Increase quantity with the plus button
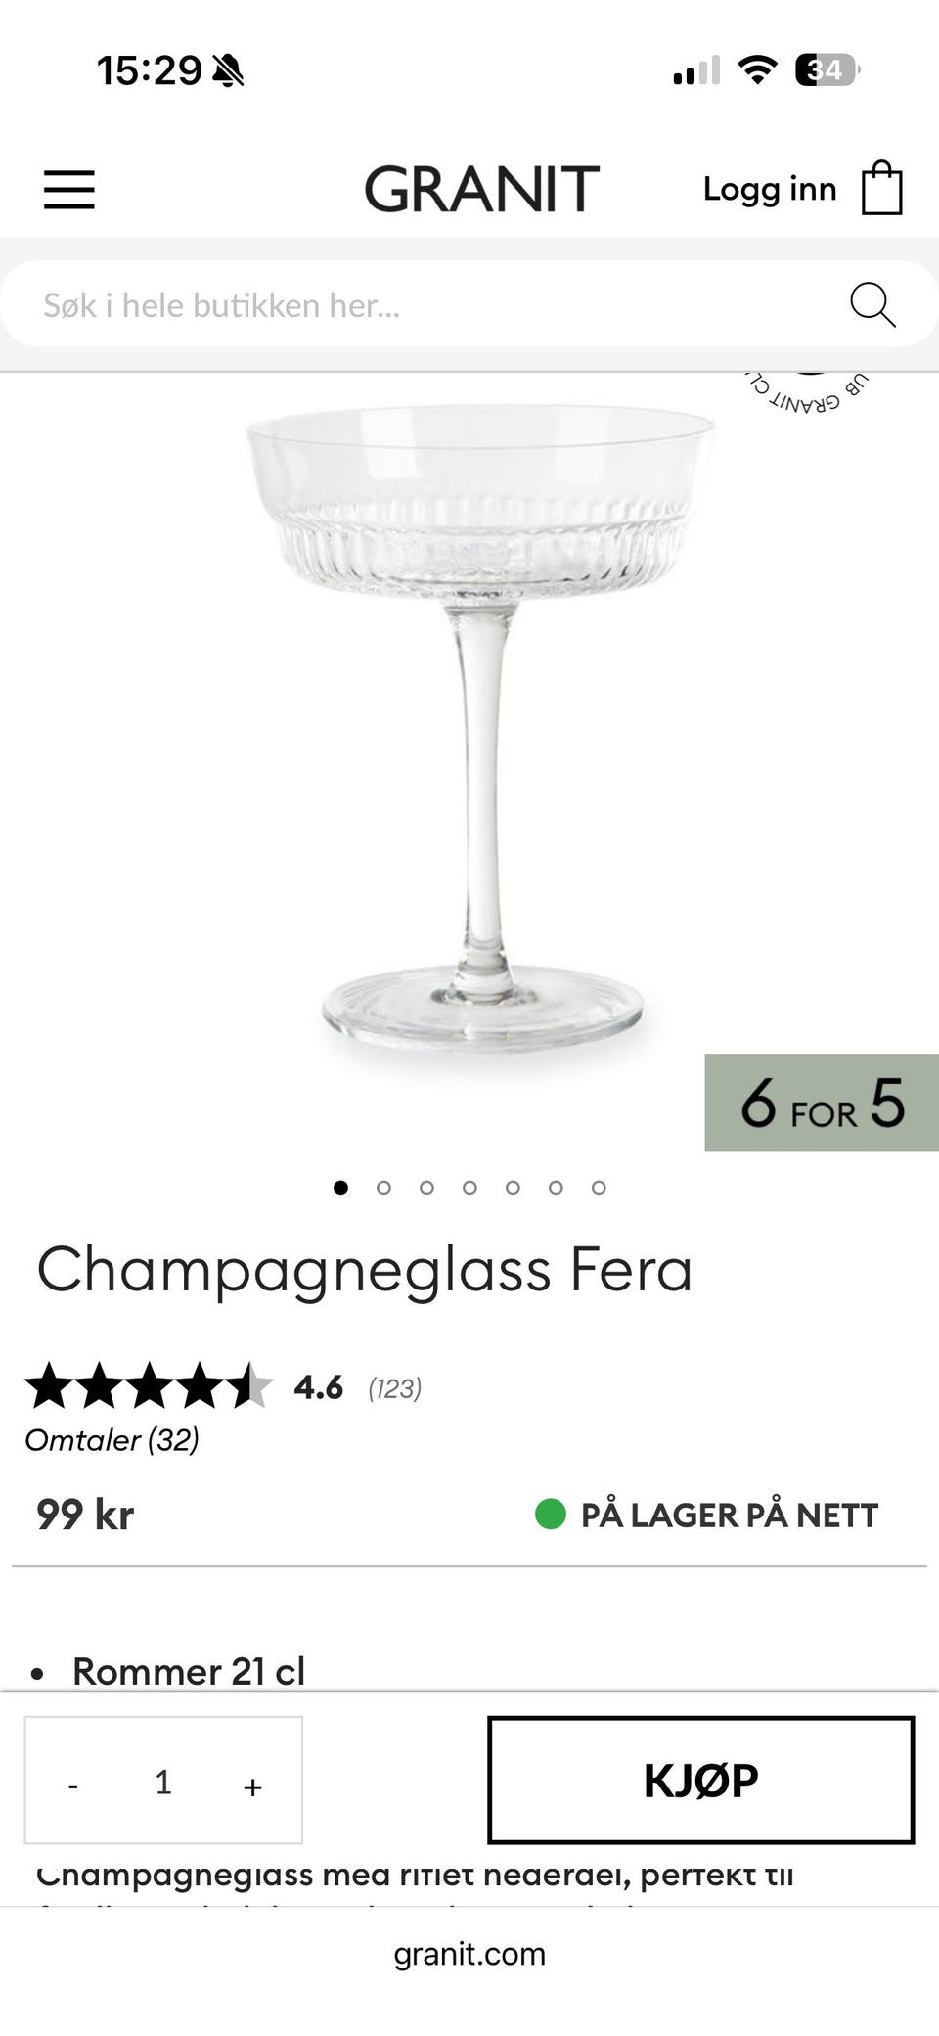 coord(252,1787)
